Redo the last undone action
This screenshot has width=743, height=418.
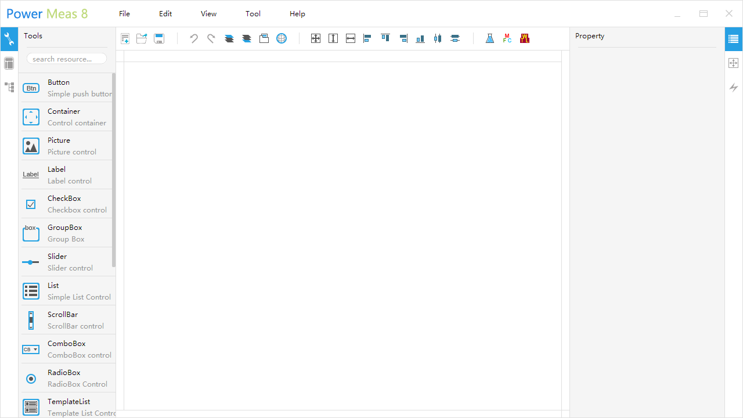pyautogui.click(x=211, y=39)
